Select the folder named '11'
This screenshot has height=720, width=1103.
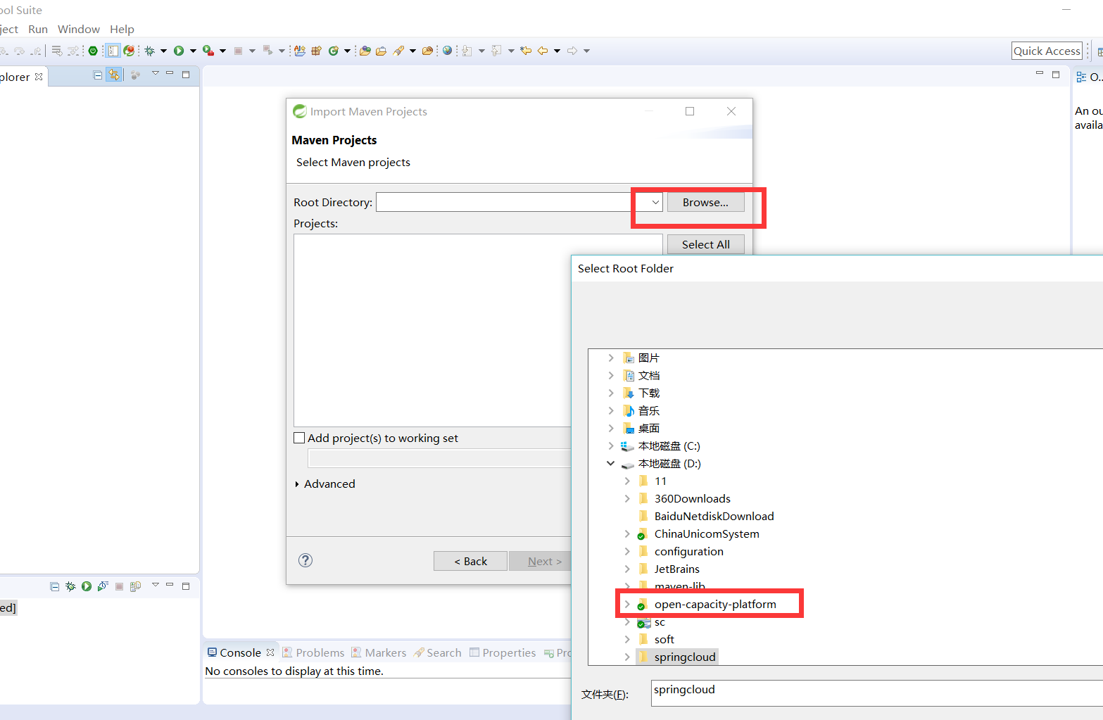coord(660,481)
